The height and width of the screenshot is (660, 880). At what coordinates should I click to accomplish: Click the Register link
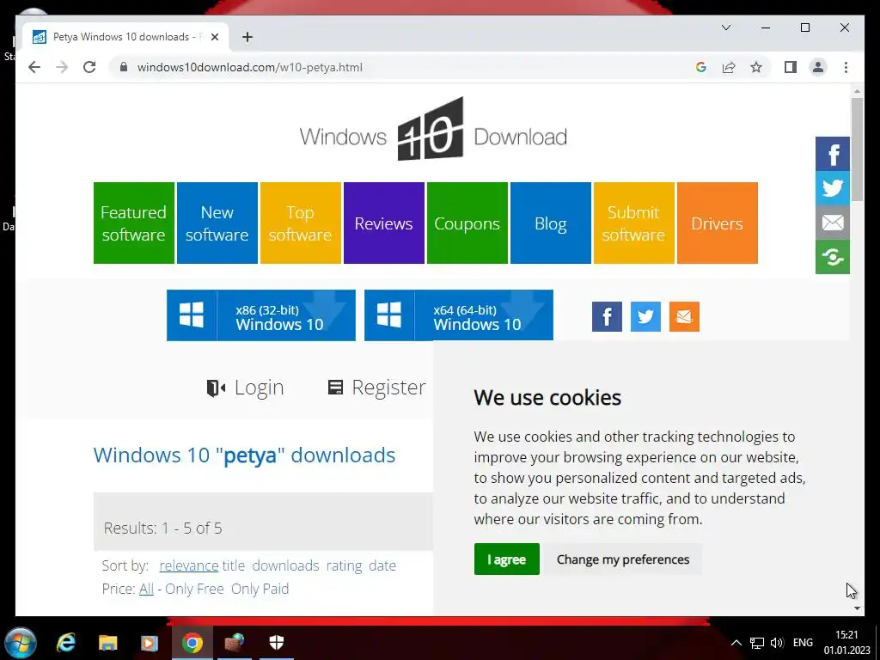377,388
